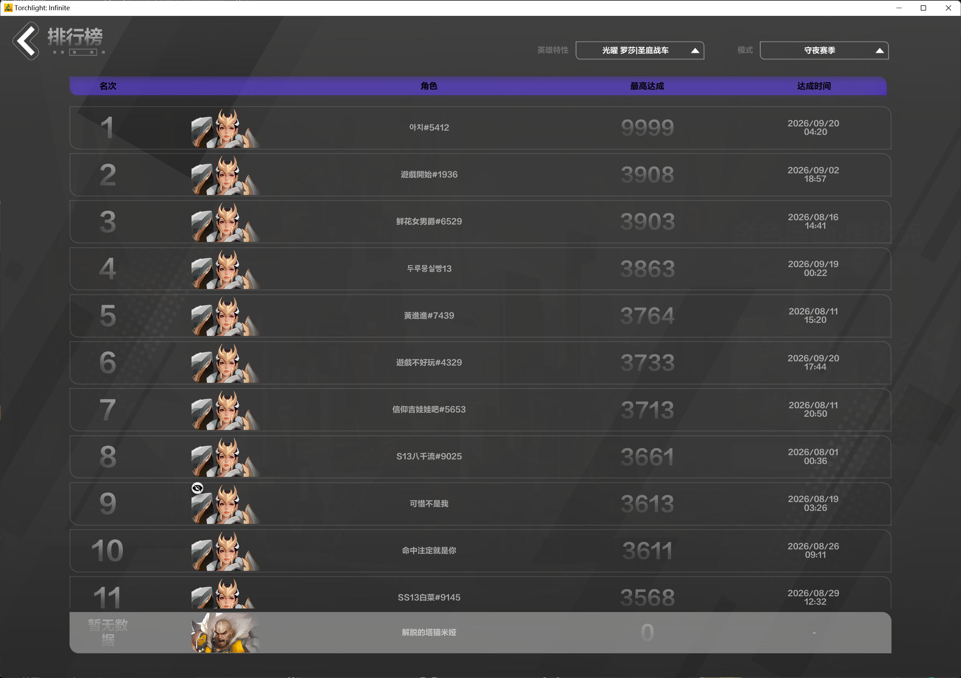Click the date 2026/08/19 03:26
Image resolution: width=961 pixels, height=678 pixels.
[x=814, y=504]
